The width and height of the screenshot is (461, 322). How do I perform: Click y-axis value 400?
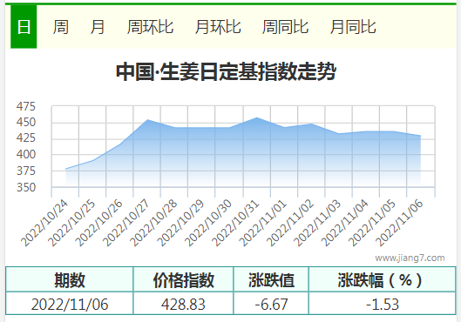[x=26, y=154]
